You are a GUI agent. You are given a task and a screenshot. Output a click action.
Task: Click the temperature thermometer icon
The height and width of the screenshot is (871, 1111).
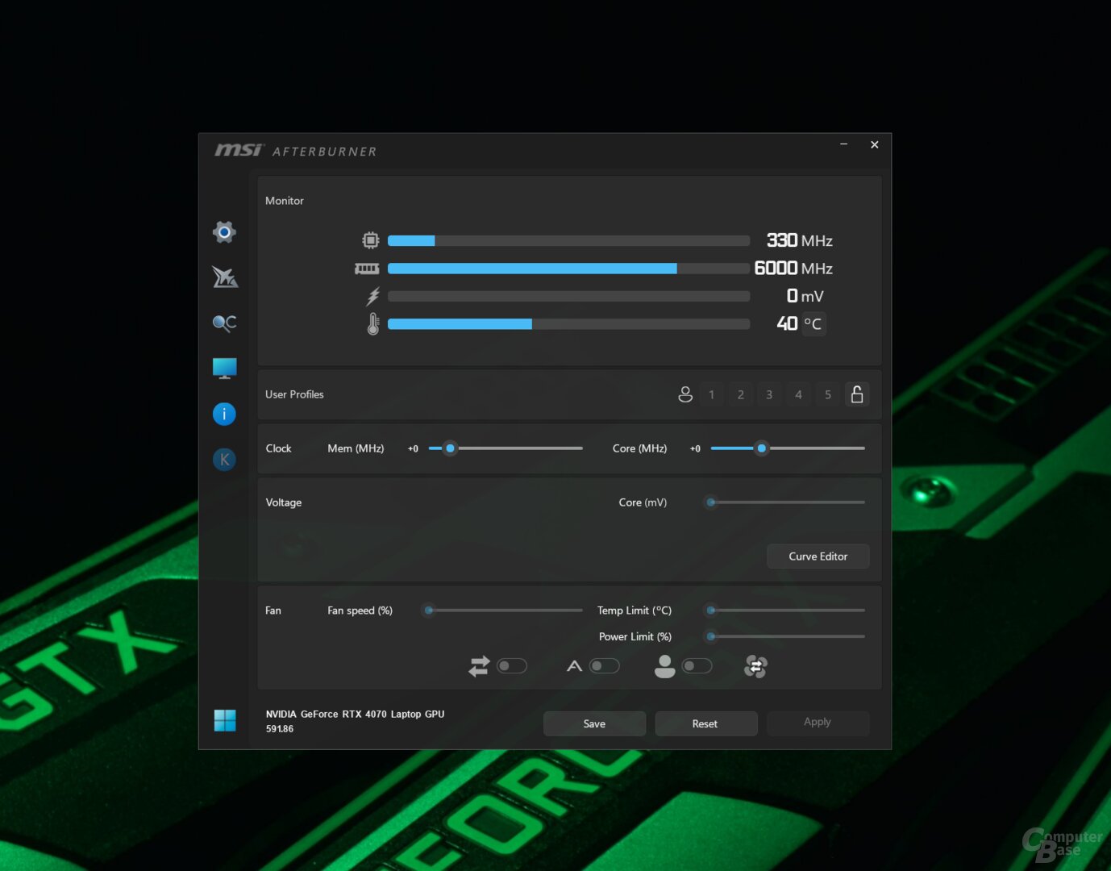pos(372,323)
